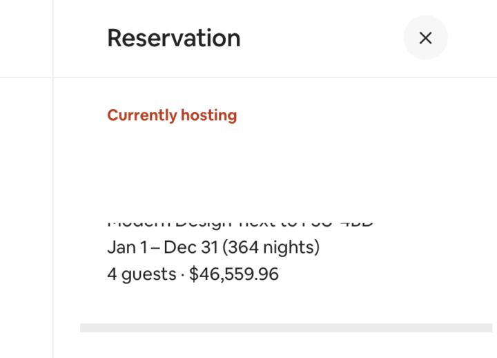Click the word guests in the details line
Viewport: 497px width, 358px height.
[x=148, y=274]
